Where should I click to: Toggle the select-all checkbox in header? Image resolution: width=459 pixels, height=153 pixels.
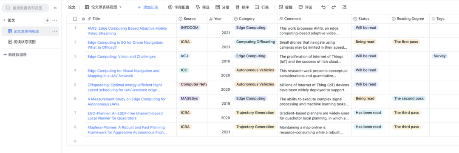tap(75, 19)
